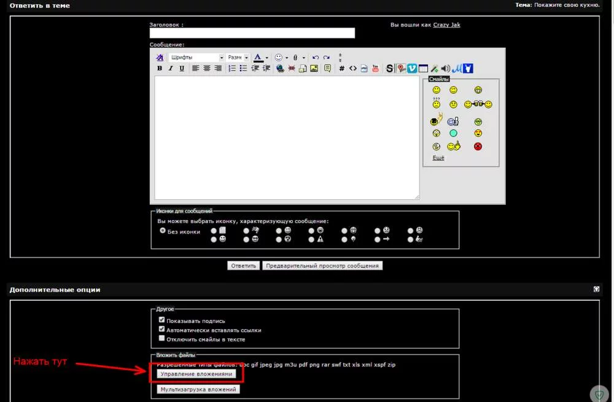
Task: Click 'Предварительный просмотр сообщения' button
Action: pyautogui.click(x=322, y=266)
